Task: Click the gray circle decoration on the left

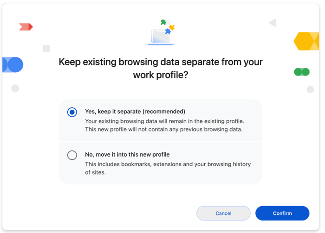Action: [15, 88]
